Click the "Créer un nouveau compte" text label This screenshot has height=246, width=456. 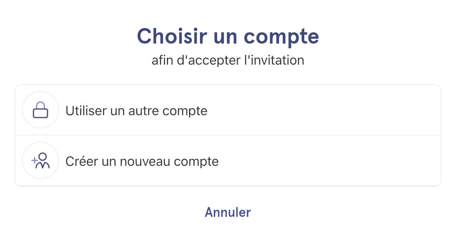point(142,162)
